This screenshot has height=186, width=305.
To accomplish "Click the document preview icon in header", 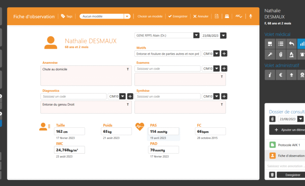I will 217,16.
